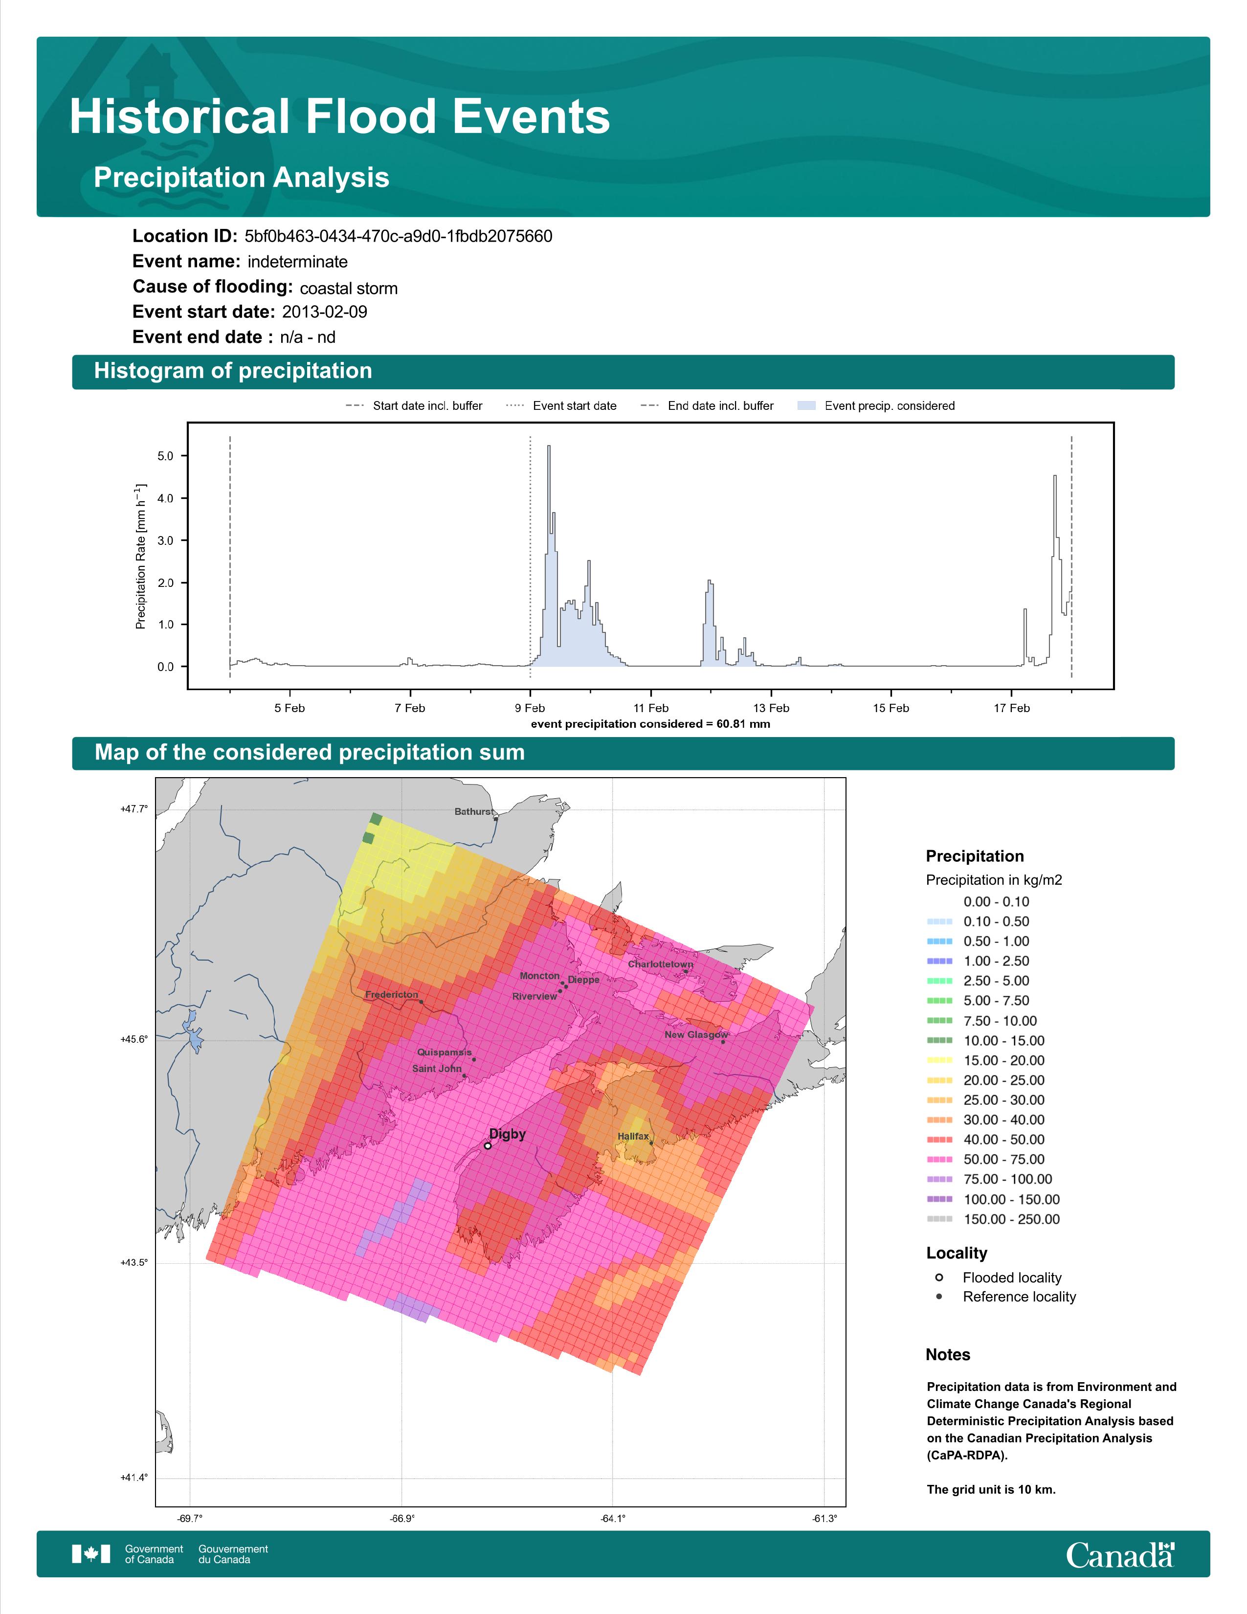Click 'The grid unit is 10 km.' note
Screen dimensions: 1247x1614
(x=991, y=1489)
